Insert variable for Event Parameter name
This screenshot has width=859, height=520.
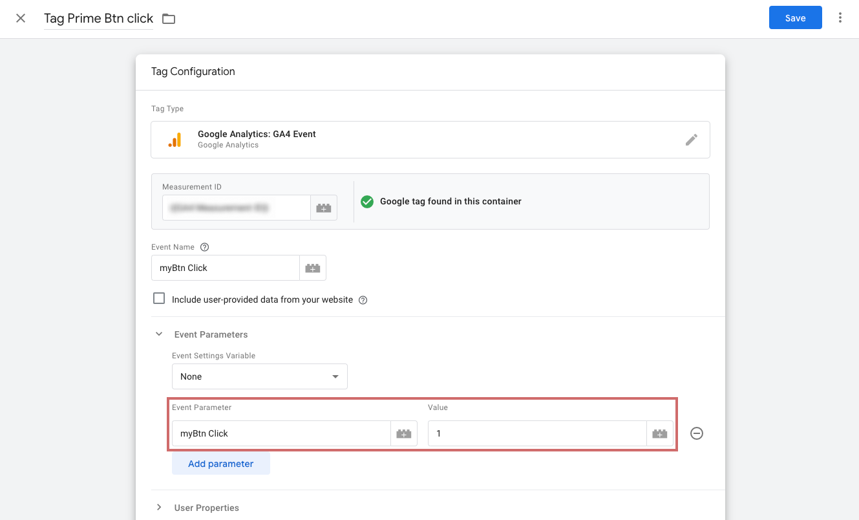click(x=404, y=433)
